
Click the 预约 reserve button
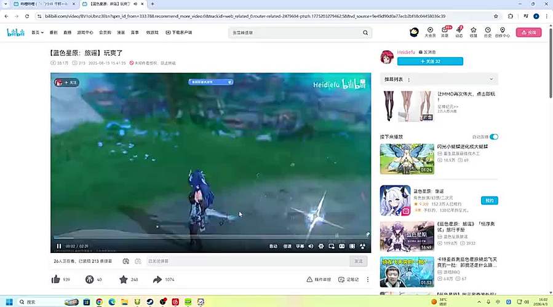[x=490, y=200]
